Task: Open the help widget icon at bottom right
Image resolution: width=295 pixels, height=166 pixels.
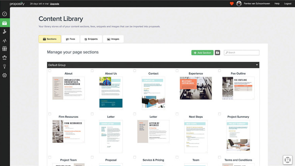Action: tap(287, 159)
